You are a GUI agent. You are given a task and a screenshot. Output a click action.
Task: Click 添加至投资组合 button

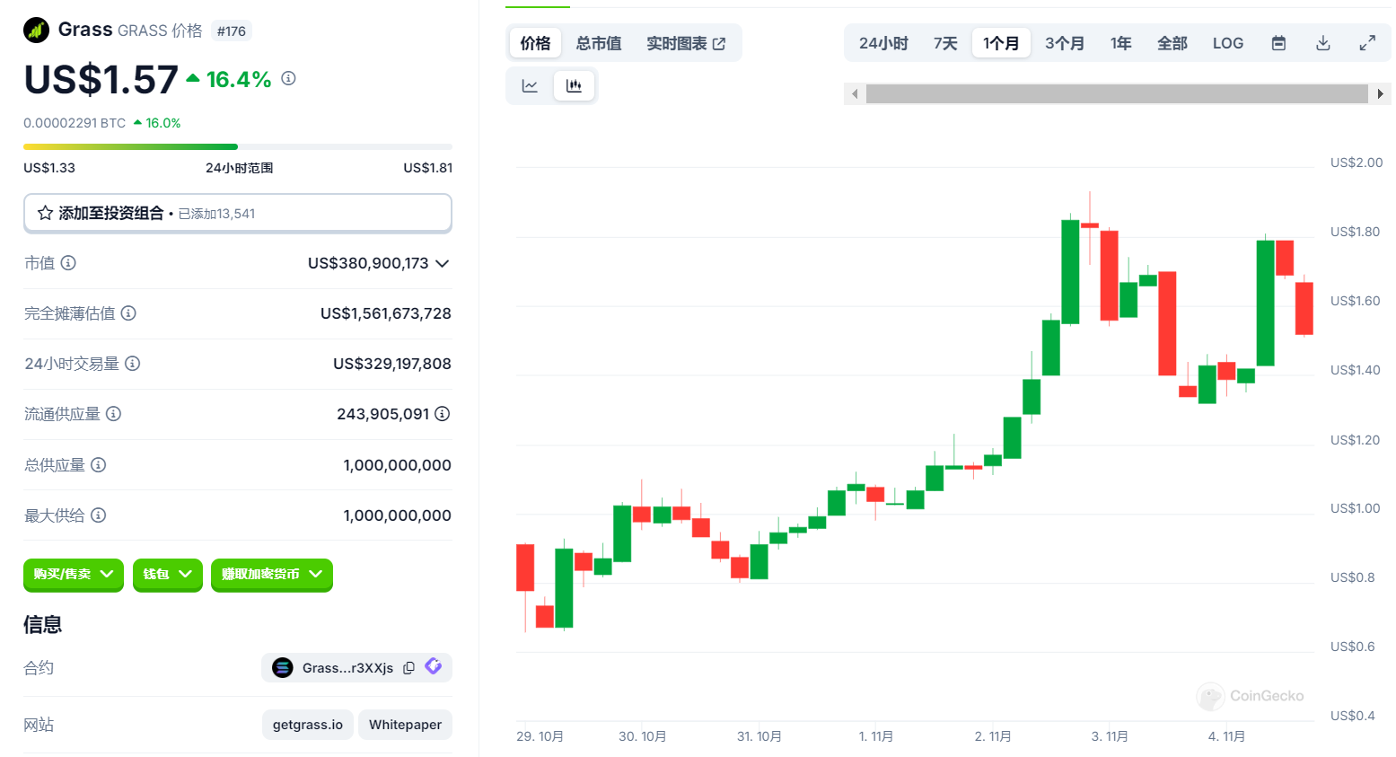point(238,214)
